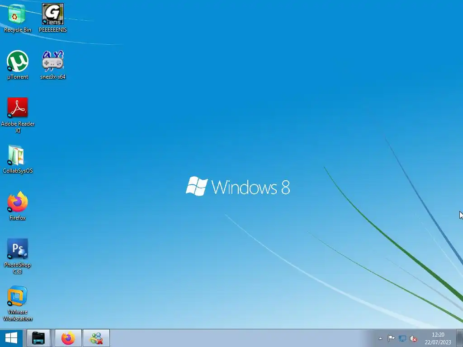Launch Firefox from the taskbar
Image resolution: width=463 pixels, height=347 pixels.
pyautogui.click(x=68, y=338)
